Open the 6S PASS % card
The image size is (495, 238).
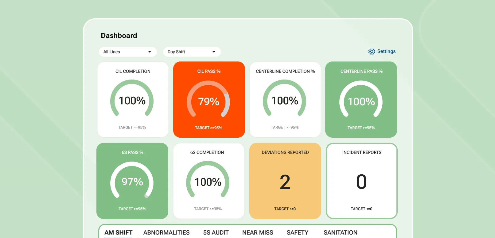pyautogui.click(x=132, y=181)
